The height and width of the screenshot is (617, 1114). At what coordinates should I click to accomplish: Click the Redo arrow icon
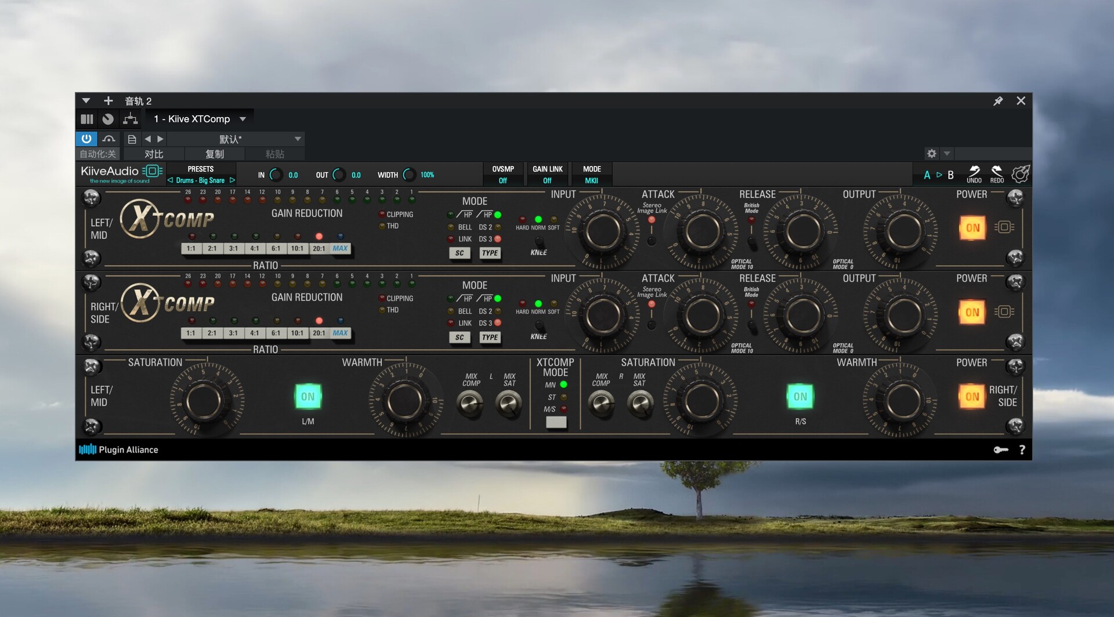pos(996,171)
